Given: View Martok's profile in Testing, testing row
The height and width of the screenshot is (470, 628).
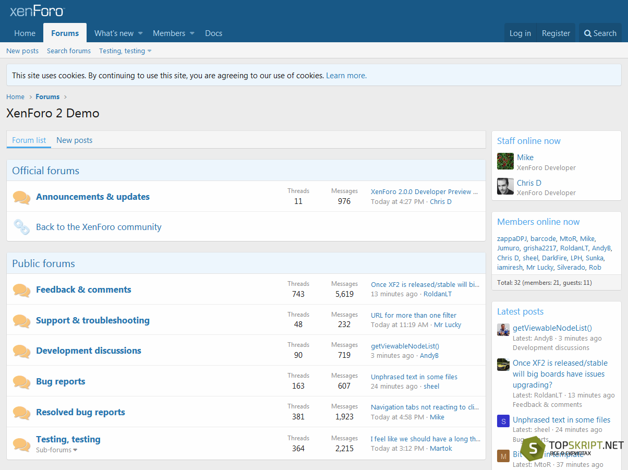Looking at the screenshot, I should (441, 449).
